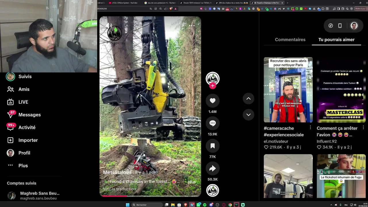Open the creator avatar above the like button
This screenshot has width=368, height=207.
pyautogui.click(x=212, y=78)
